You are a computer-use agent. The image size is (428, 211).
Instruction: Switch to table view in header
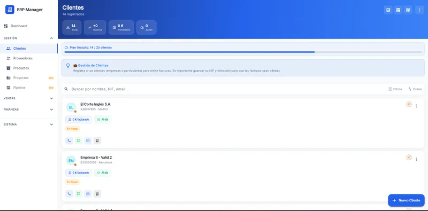click(398, 10)
